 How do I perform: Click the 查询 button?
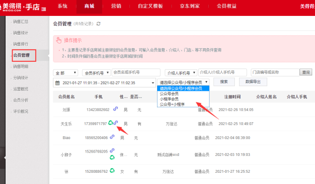coord(306,72)
